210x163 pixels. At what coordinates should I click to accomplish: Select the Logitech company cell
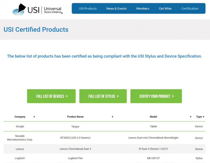point(20,158)
